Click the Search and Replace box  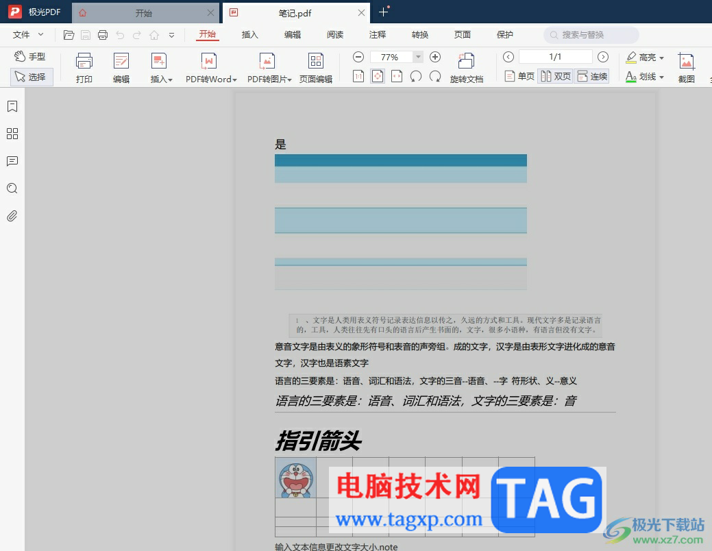[x=591, y=35]
